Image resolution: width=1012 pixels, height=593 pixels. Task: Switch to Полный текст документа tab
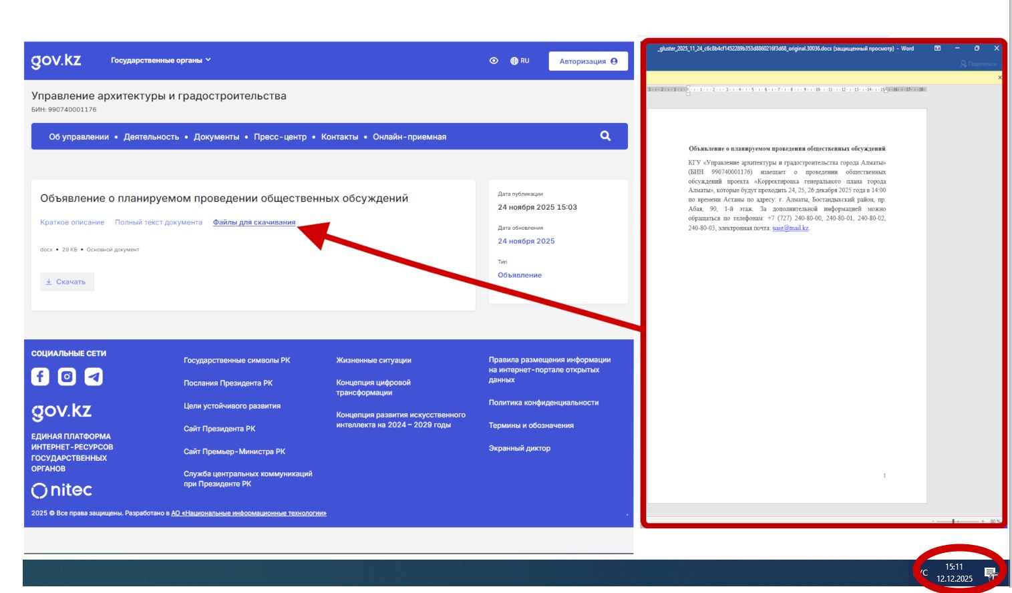click(x=158, y=222)
